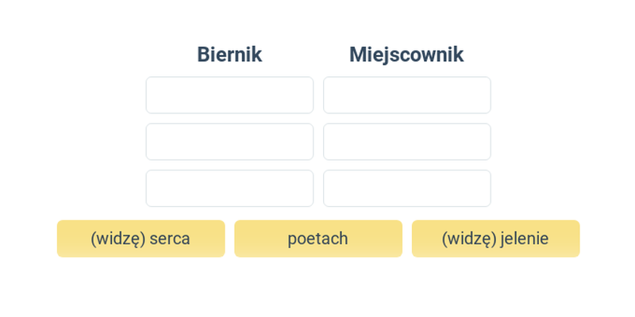Click the third empty slot under Biernik

click(229, 188)
